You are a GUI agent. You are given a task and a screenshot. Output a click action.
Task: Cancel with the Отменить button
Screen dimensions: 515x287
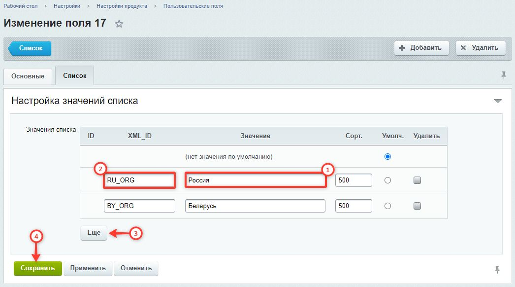point(136,268)
